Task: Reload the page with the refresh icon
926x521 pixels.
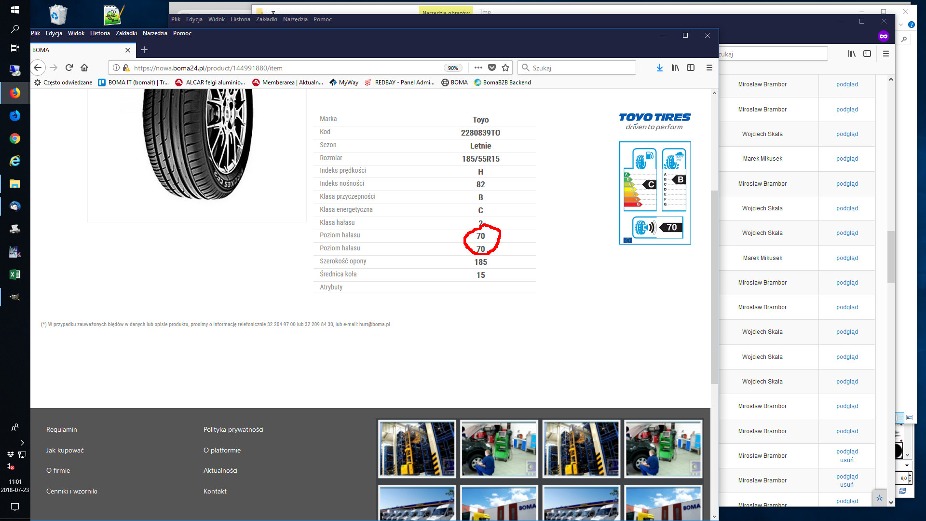Action: click(69, 68)
